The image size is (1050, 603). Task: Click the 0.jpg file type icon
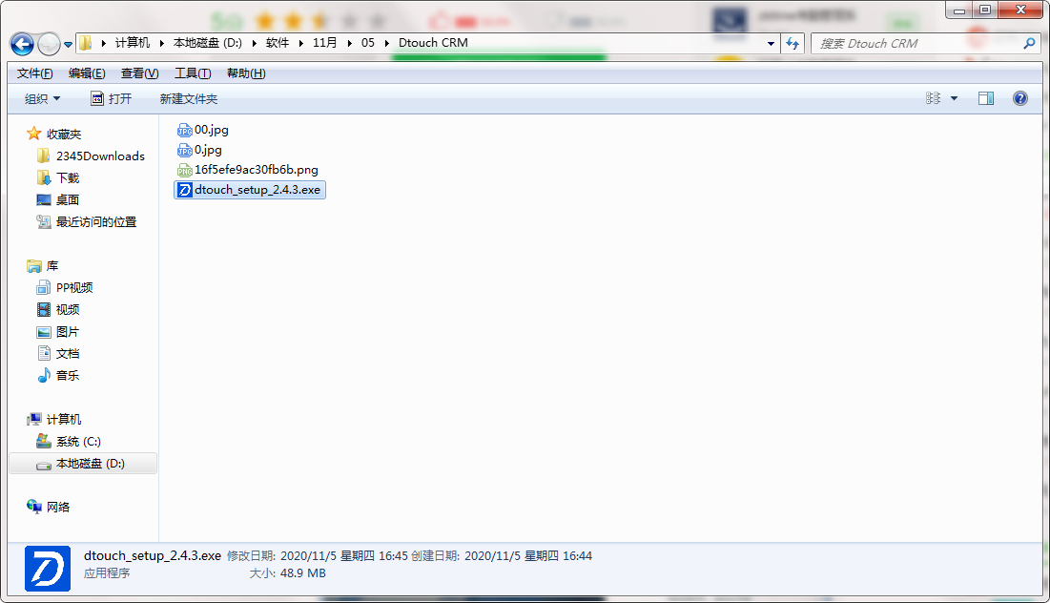point(185,150)
